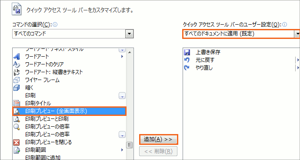
Task: Click the 上書き保存 floppy disk icon
Action: [x=187, y=52]
